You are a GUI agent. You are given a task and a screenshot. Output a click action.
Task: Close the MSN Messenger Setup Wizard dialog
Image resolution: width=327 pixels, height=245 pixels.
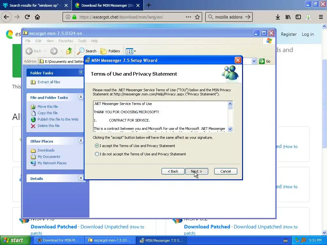[x=238, y=60]
